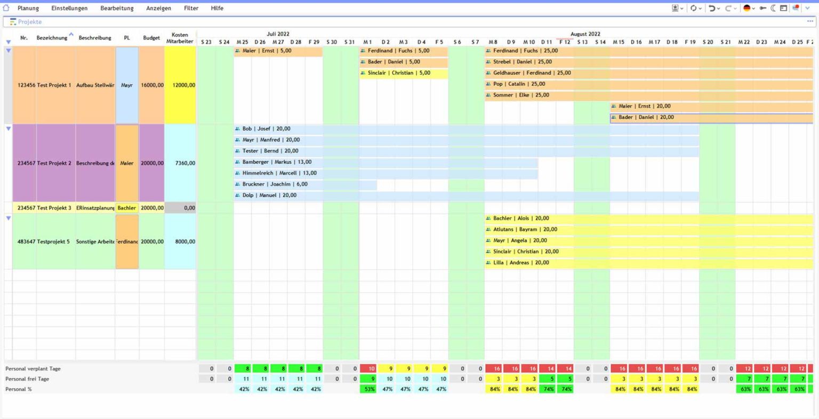Screen dimensions: 819x419
Task: Sort by clicking the Bezeichnung column header
Action: [51, 37]
